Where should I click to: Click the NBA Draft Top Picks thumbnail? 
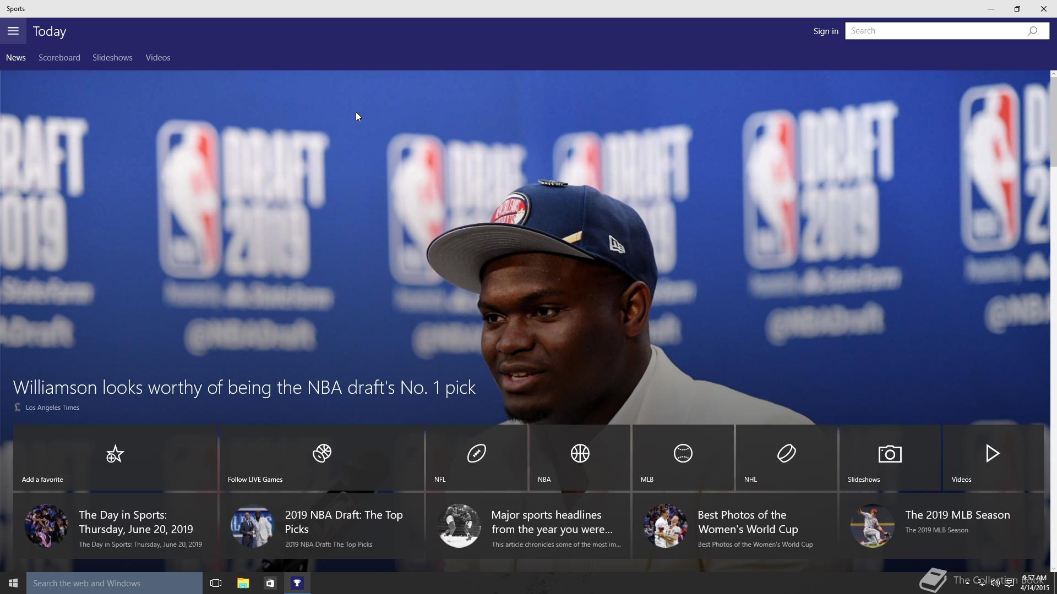(x=252, y=526)
